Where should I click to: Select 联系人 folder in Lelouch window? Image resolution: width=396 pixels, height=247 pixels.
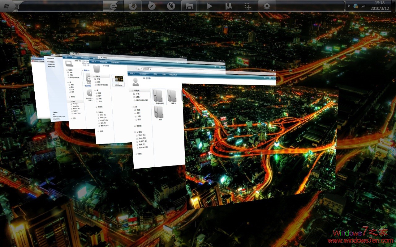coord(172,97)
